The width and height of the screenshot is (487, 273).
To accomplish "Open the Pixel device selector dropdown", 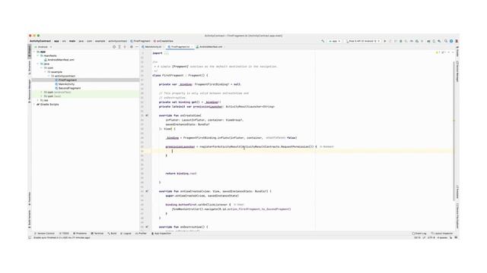I will point(363,41).
